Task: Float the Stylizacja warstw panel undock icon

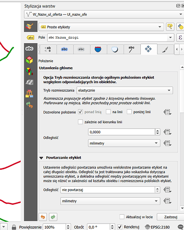Action: coord(178,6)
